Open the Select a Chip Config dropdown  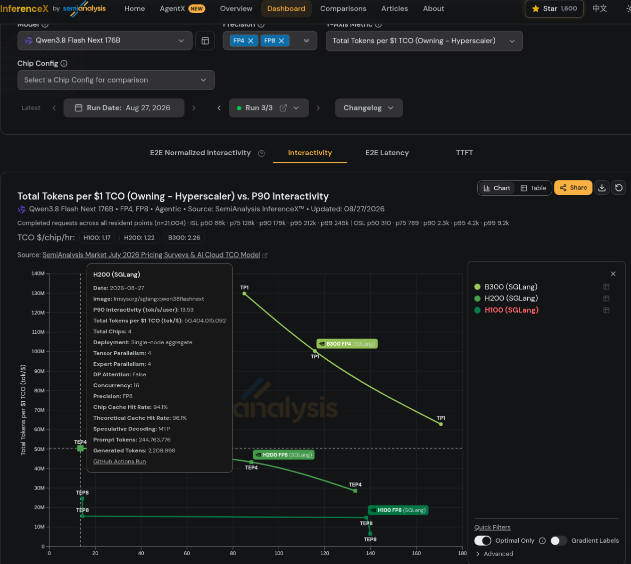(x=116, y=80)
